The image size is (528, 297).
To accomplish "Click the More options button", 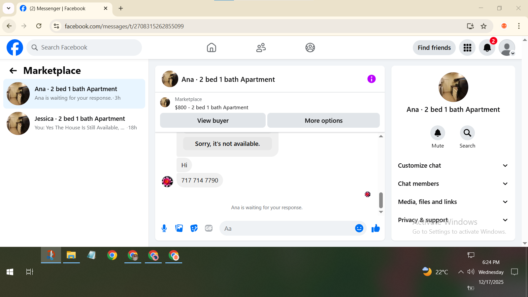I will tap(323, 120).
